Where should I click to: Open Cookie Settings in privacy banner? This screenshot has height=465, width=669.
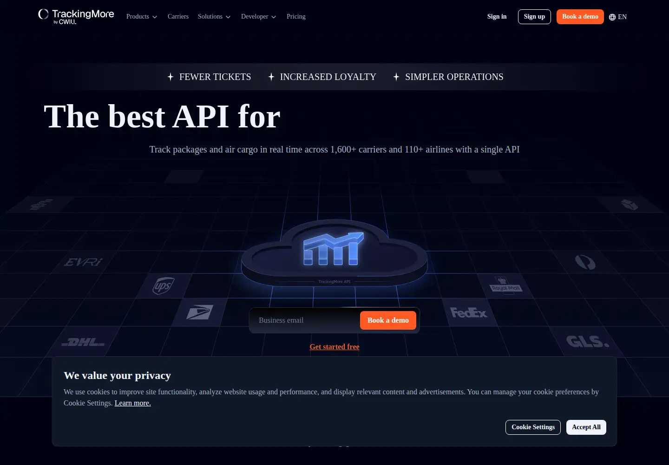coord(533,427)
